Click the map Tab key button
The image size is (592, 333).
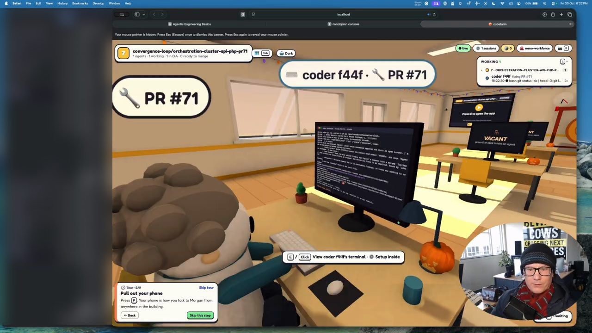[263, 53]
